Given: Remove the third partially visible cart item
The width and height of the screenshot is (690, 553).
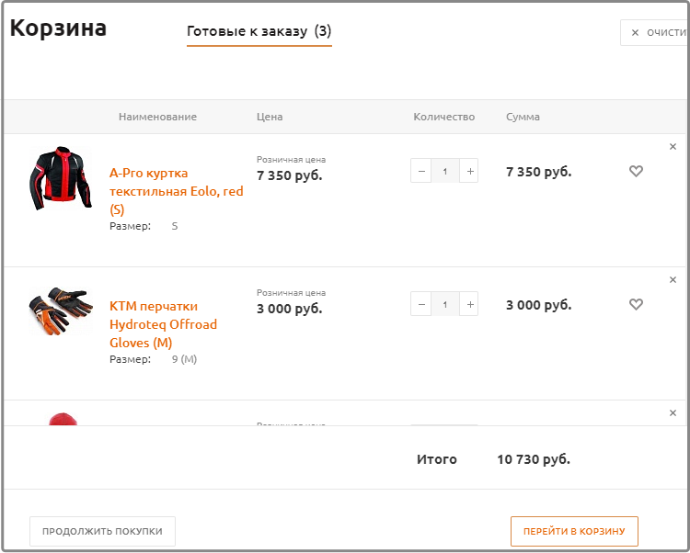Looking at the screenshot, I should coord(673,413).
